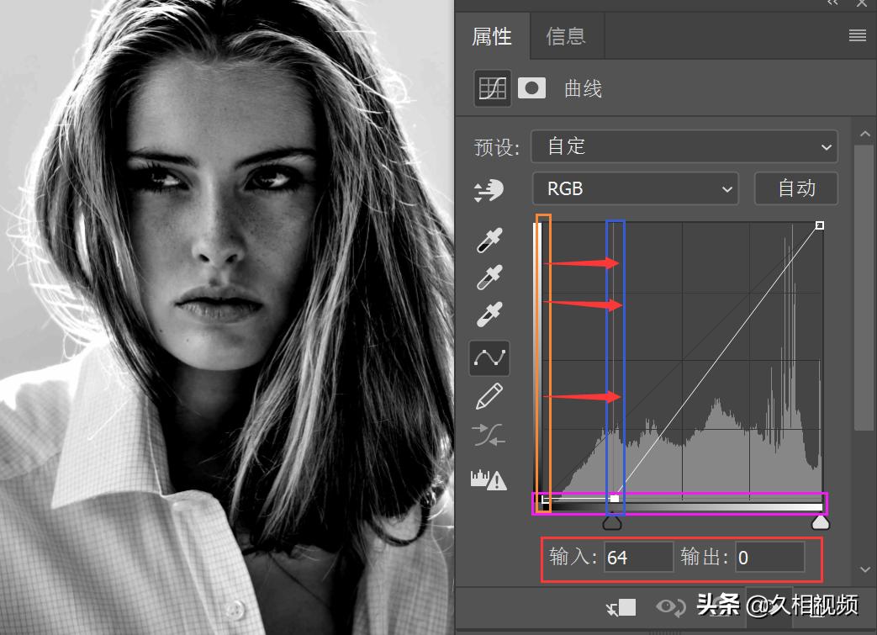Image resolution: width=877 pixels, height=635 pixels.
Task: Select the curve's bottom control point
Action: point(614,498)
